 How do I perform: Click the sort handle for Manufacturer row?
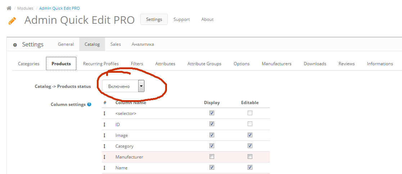pos(104,157)
